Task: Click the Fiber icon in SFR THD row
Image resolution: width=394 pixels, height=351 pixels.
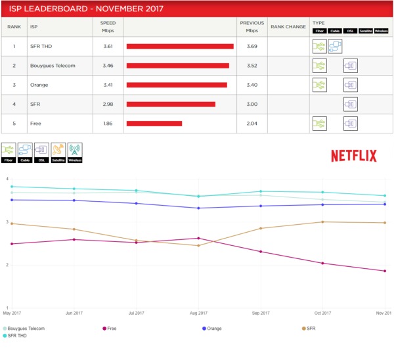Action: pos(319,47)
